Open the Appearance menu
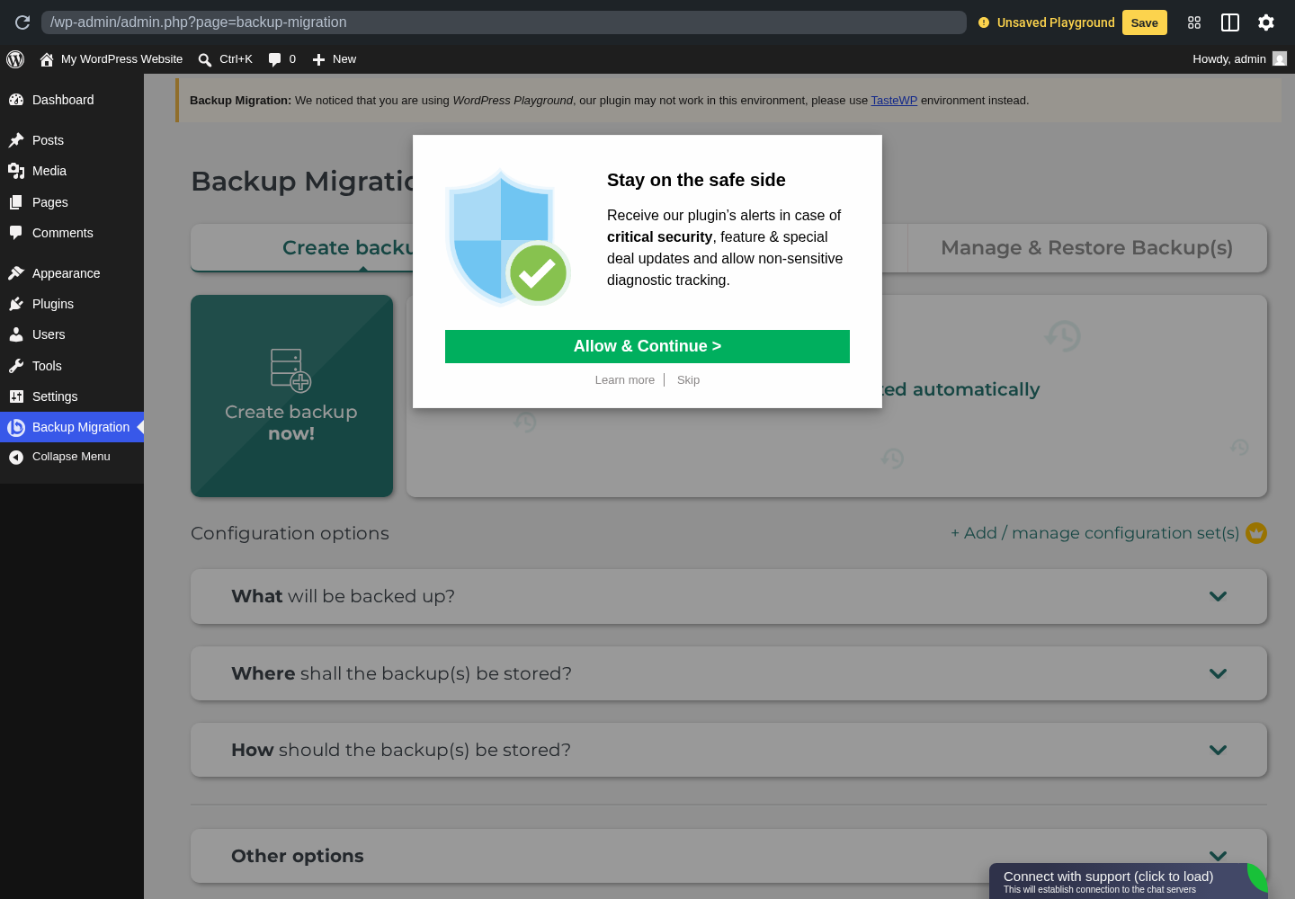 click(x=72, y=273)
